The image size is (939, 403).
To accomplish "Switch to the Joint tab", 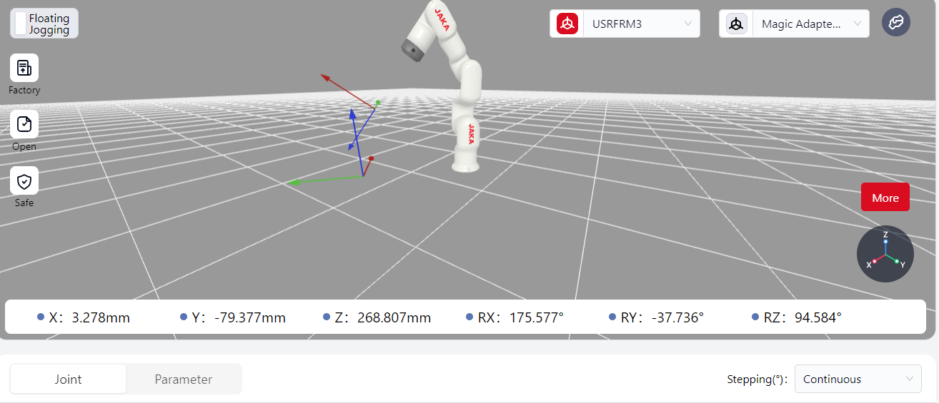I will point(69,379).
